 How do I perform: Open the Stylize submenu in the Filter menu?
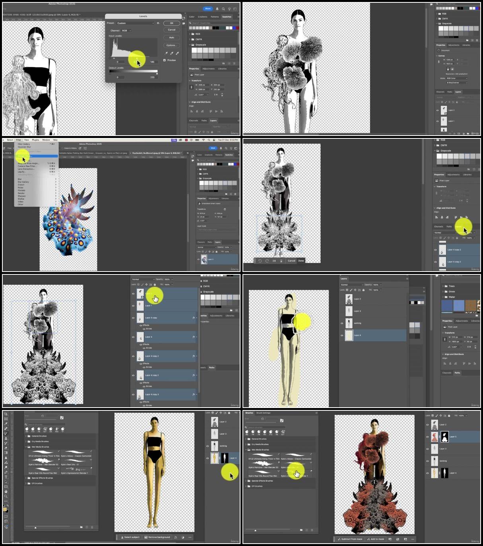[x=37, y=198]
